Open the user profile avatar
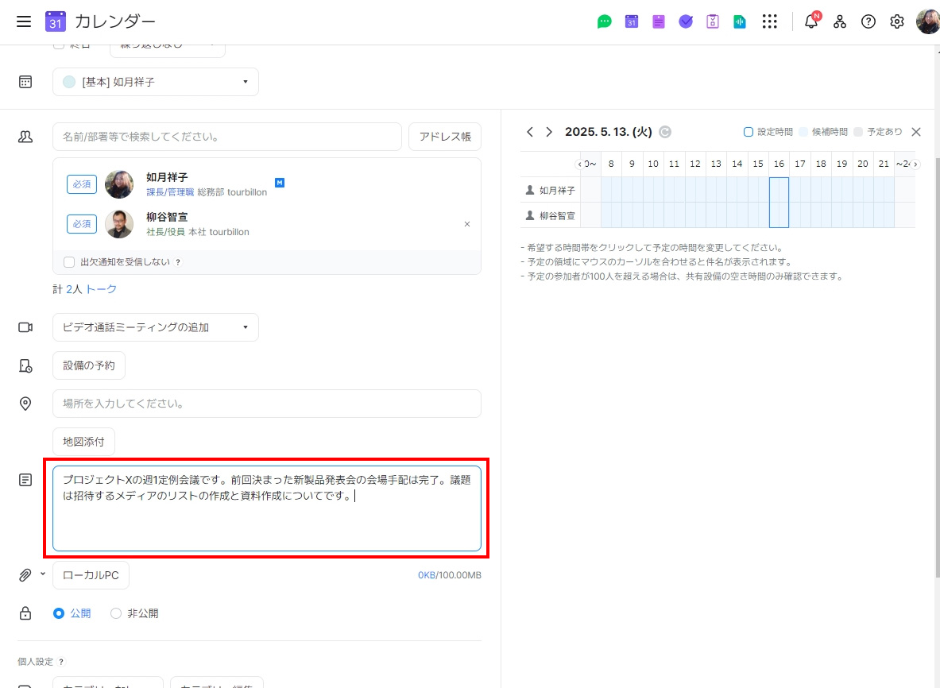The height and width of the screenshot is (688, 940). pos(927,21)
